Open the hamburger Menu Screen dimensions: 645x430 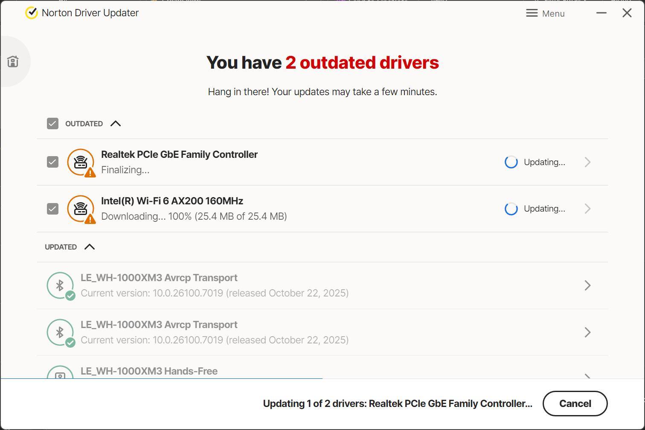(x=545, y=13)
